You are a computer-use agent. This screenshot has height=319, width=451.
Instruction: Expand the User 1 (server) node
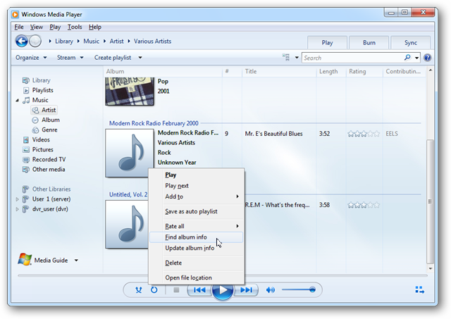pos(17,199)
